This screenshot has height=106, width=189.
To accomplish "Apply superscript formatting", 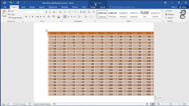I will (44, 17).
